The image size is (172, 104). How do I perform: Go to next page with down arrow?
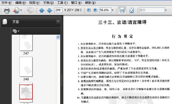click(49, 10)
